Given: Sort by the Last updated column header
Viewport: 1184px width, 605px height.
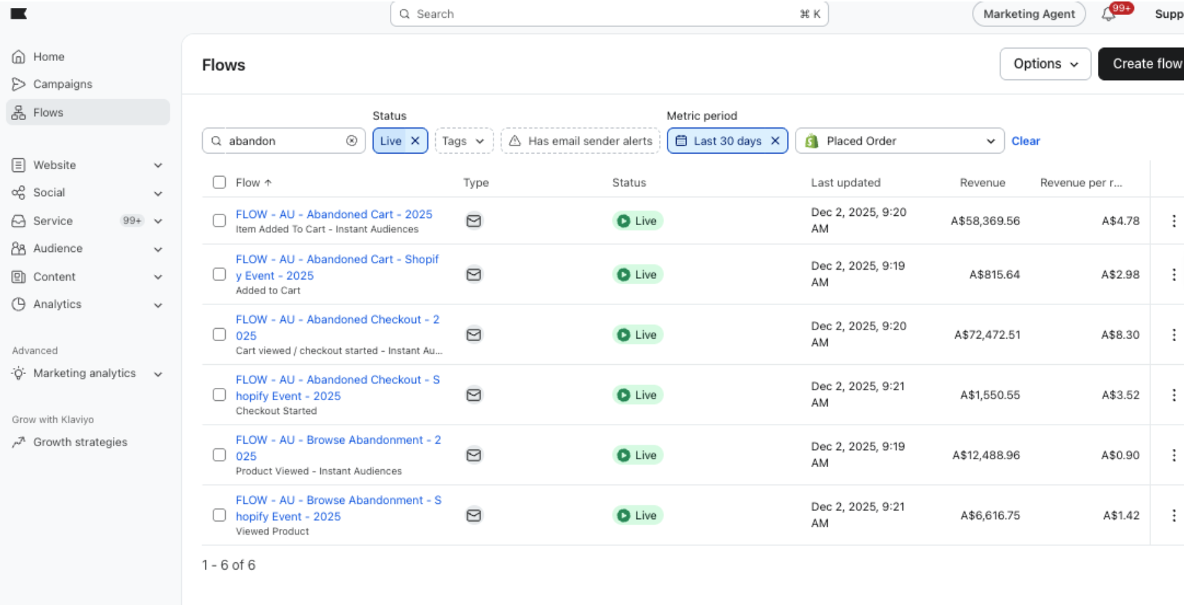Looking at the screenshot, I should point(845,183).
